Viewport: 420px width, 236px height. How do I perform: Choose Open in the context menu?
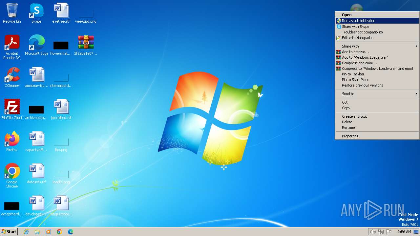pyautogui.click(x=377, y=15)
